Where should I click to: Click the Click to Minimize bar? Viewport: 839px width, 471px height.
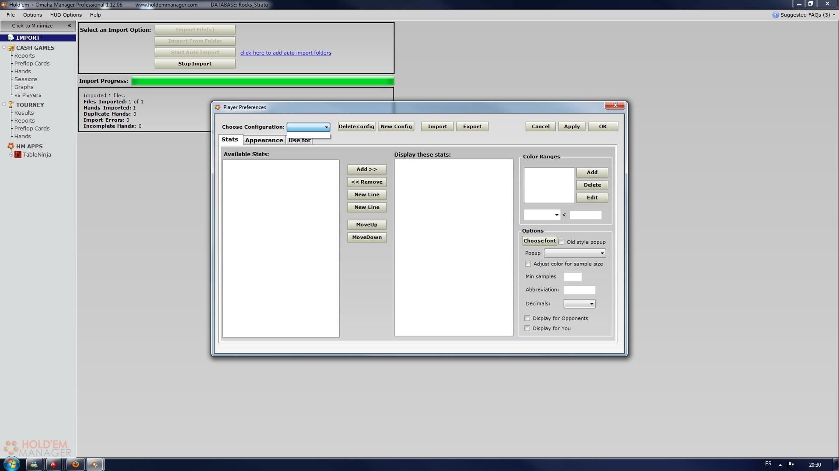(x=38, y=26)
